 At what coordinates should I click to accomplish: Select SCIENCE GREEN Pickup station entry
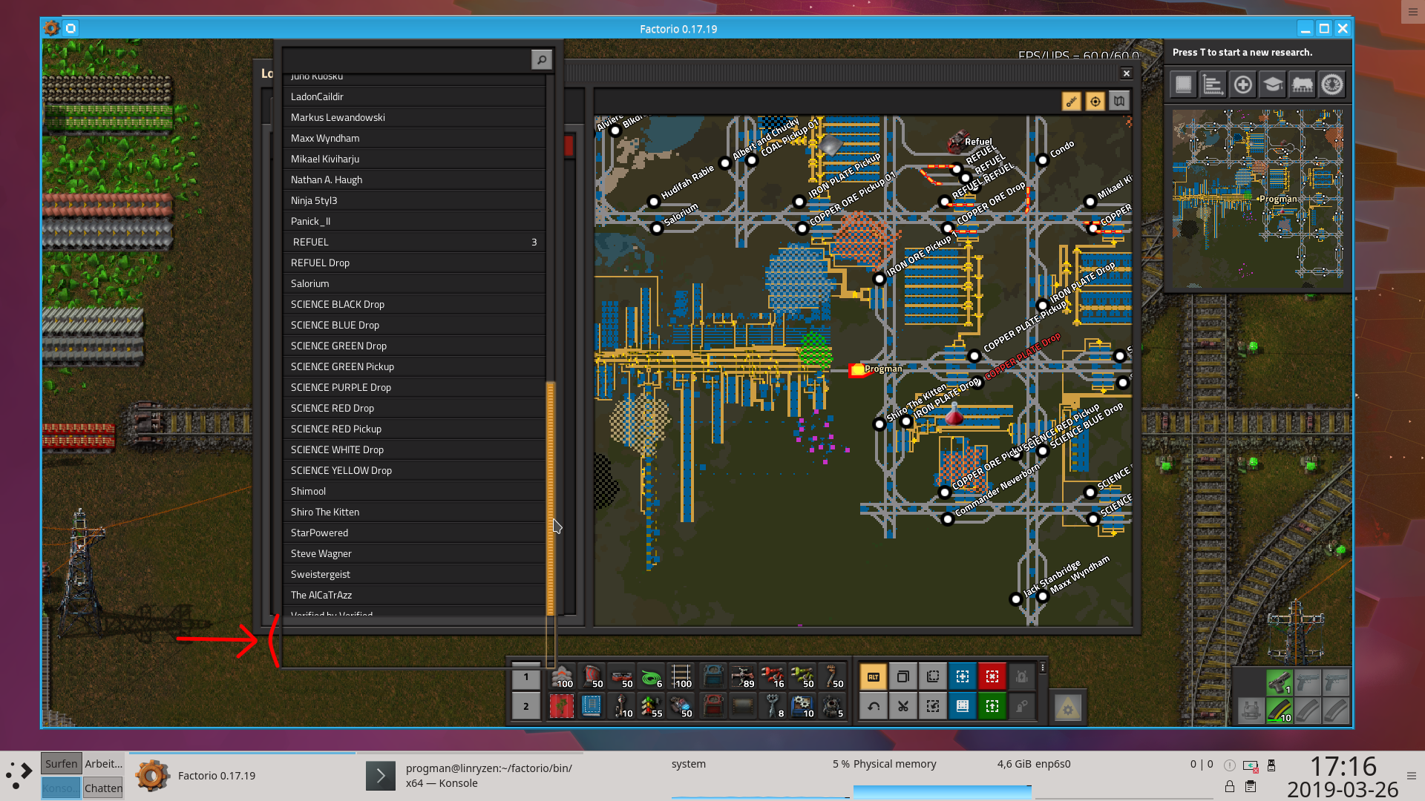pyautogui.click(x=413, y=367)
